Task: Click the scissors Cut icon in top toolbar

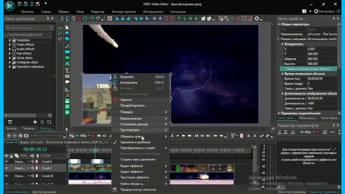Action: pyautogui.click(x=62, y=19)
